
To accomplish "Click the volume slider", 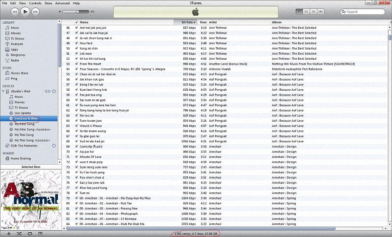I will coord(76,12).
